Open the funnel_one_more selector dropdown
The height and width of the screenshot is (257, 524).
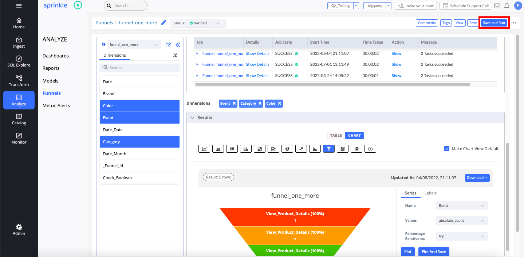(134, 45)
